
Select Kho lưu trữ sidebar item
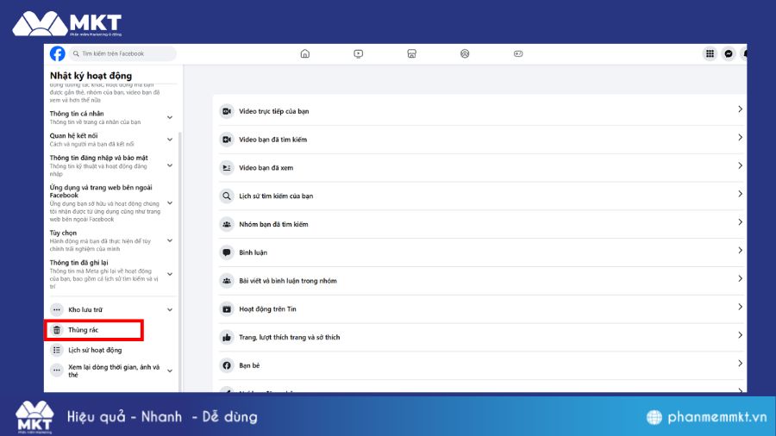pyautogui.click(x=85, y=309)
